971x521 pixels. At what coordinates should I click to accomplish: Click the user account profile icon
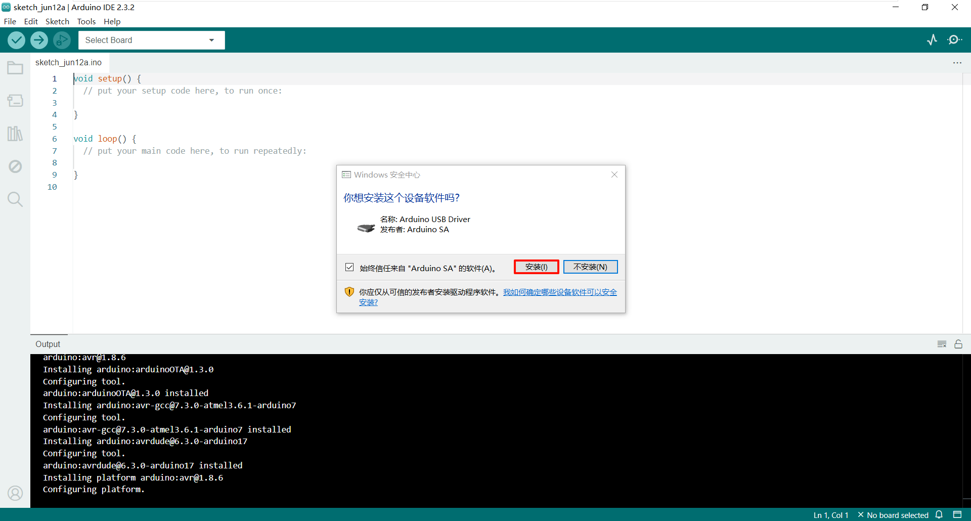(x=15, y=493)
